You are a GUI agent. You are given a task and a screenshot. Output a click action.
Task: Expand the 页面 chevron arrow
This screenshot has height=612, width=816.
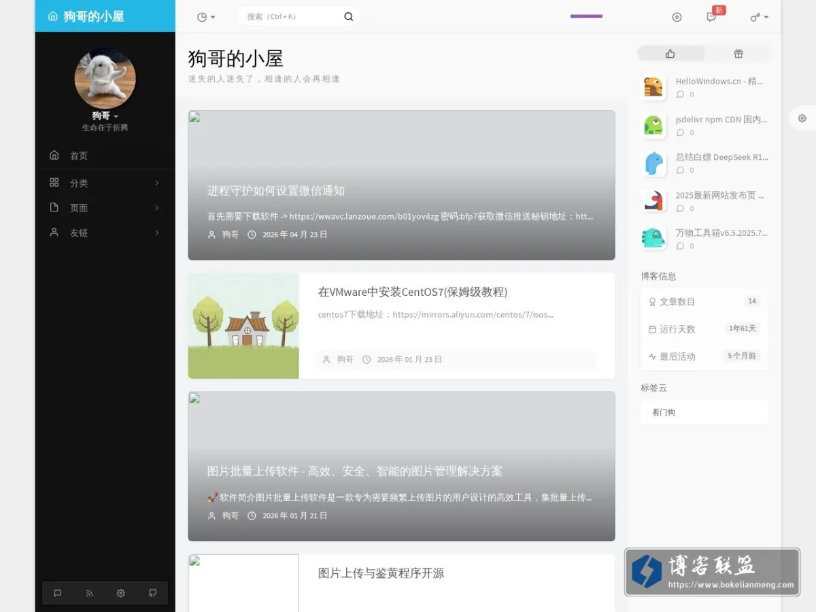(x=157, y=208)
